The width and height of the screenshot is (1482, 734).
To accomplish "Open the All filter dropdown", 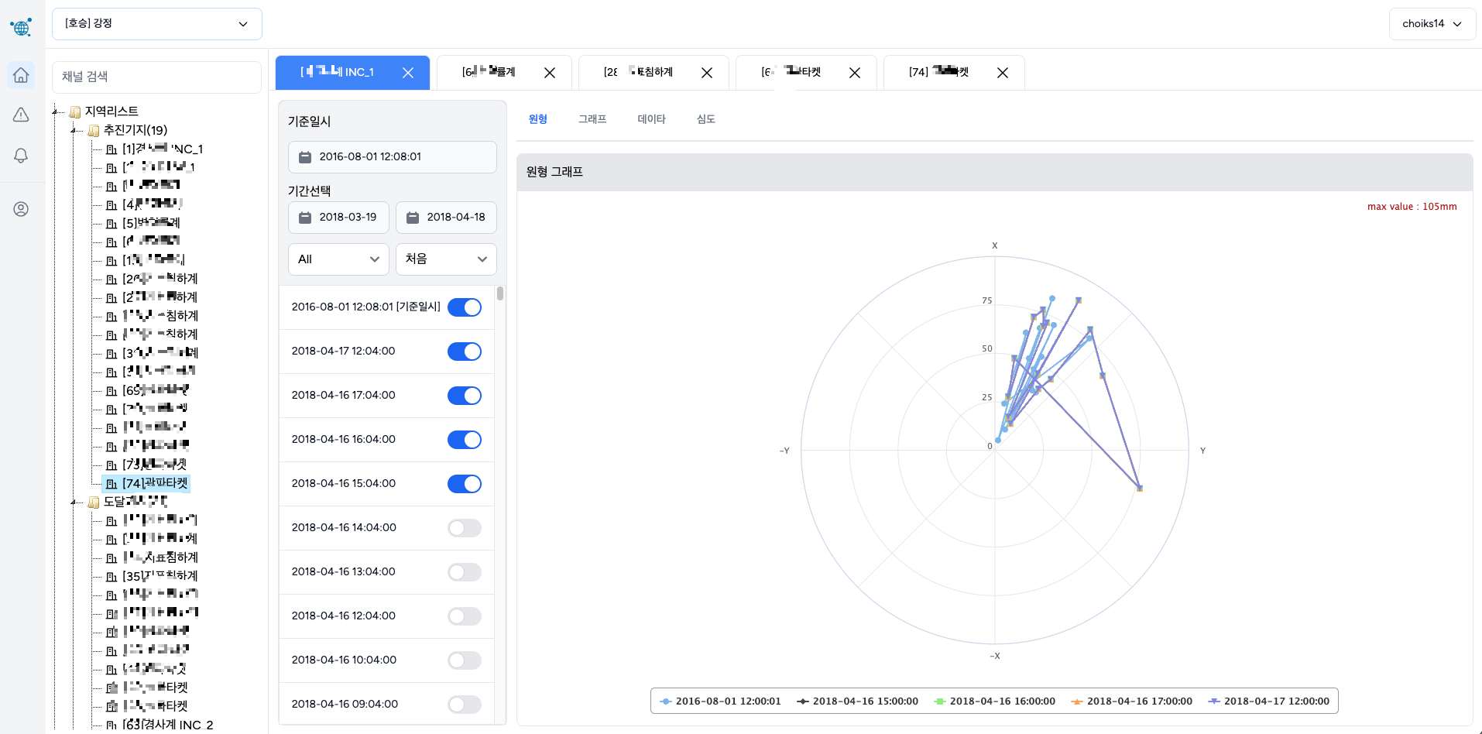I will [338, 259].
